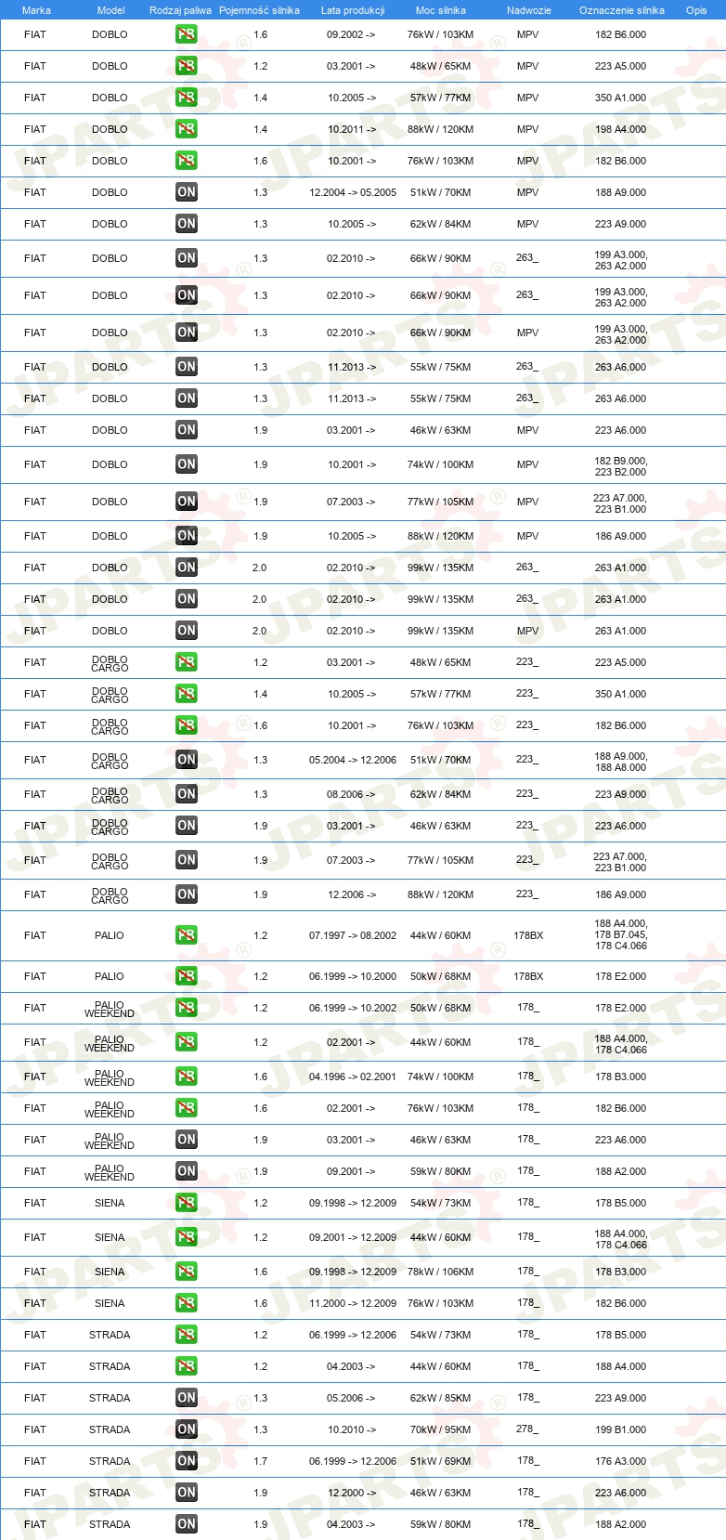Screen dimensions: 726x1540
Task: Click the 'Nadwozie' column header
Action: 529,10
